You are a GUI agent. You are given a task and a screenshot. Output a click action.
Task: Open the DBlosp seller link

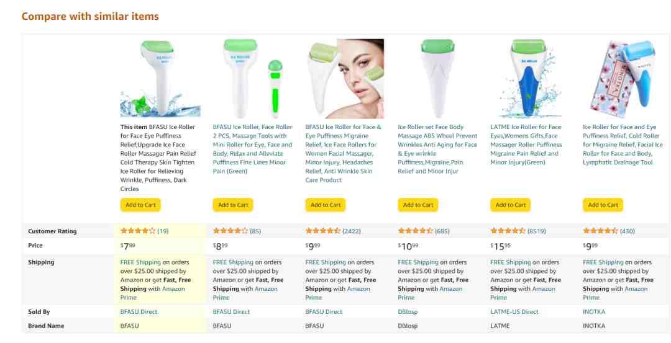[x=408, y=312]
